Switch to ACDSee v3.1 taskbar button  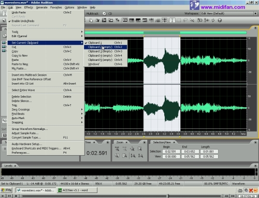[77, 190]
